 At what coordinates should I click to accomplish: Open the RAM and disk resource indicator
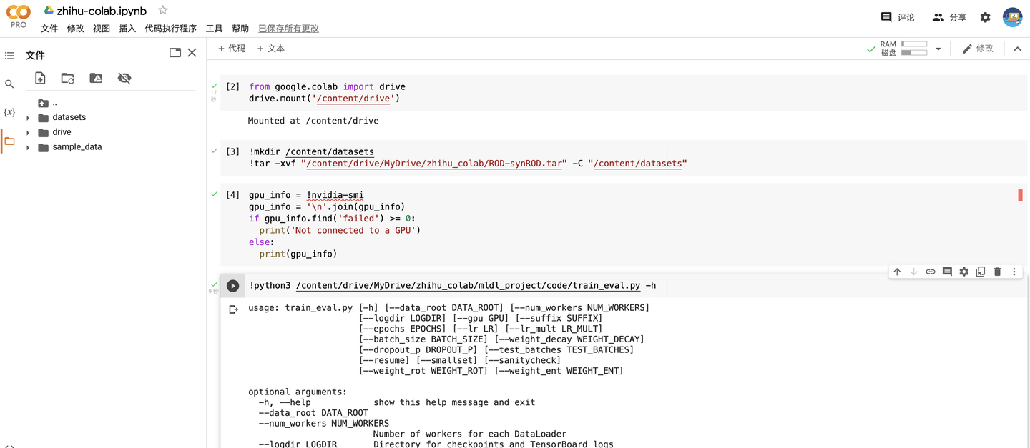pos(903,49)
